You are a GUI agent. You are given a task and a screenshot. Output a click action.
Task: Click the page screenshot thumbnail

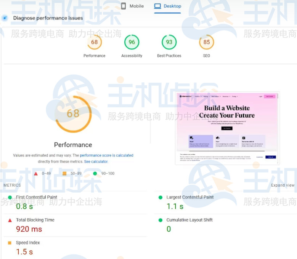coord(227,128)
